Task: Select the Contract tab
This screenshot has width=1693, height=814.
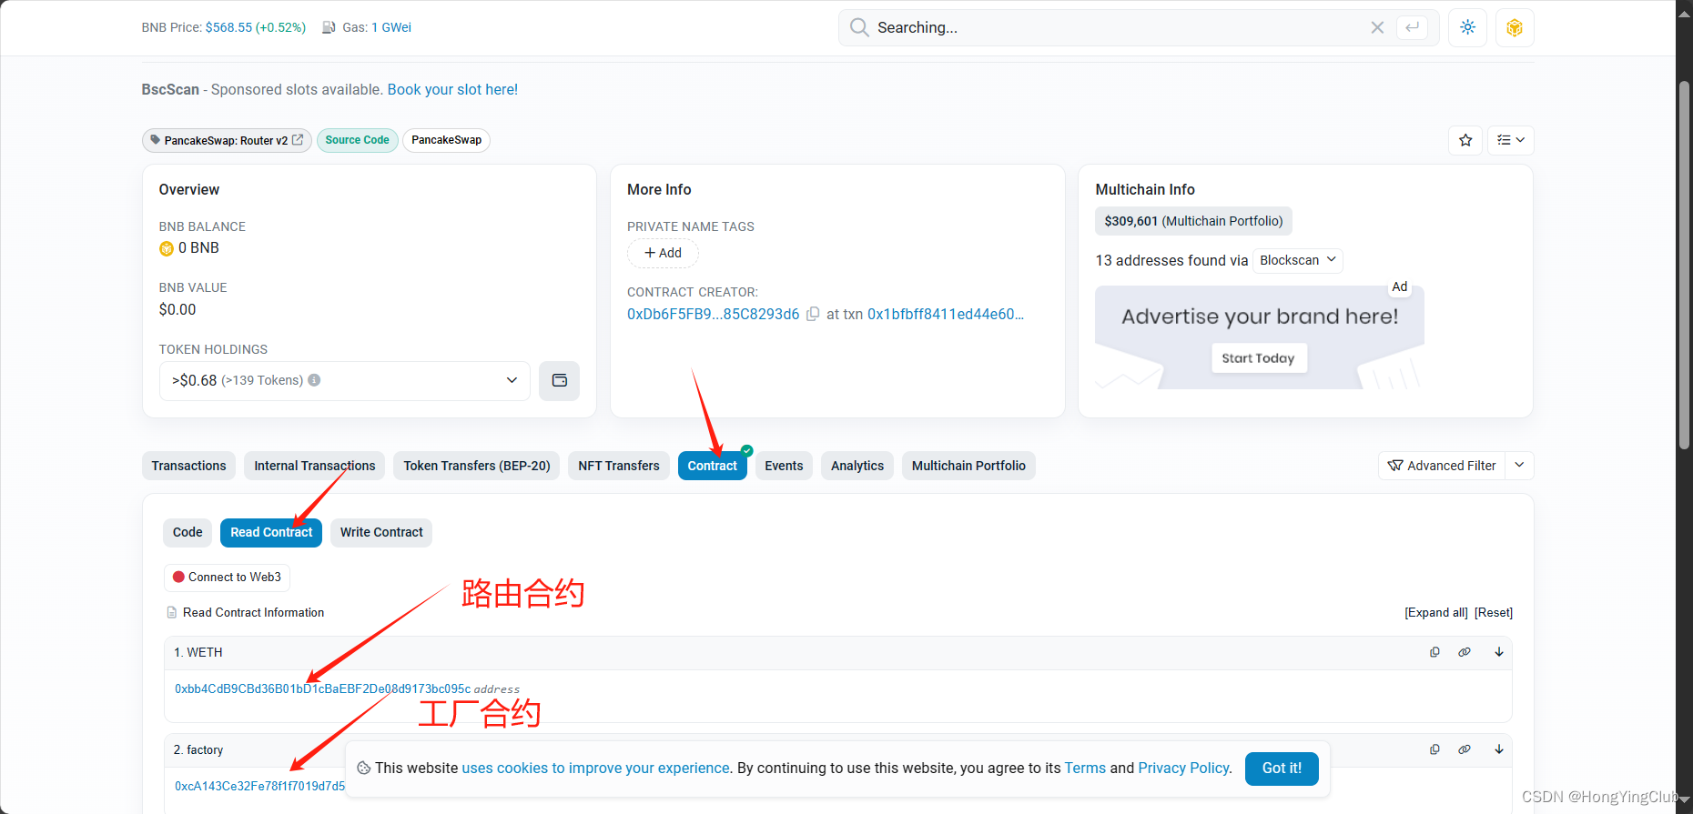Action: point(712,466)
